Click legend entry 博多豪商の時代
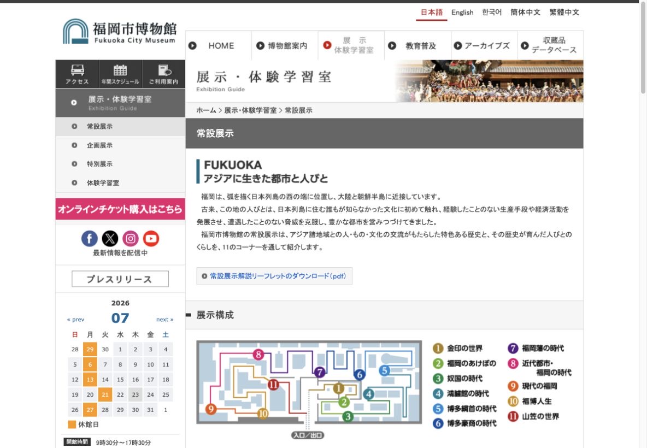This screenshot has width=647, height=448. pos(464,423)
